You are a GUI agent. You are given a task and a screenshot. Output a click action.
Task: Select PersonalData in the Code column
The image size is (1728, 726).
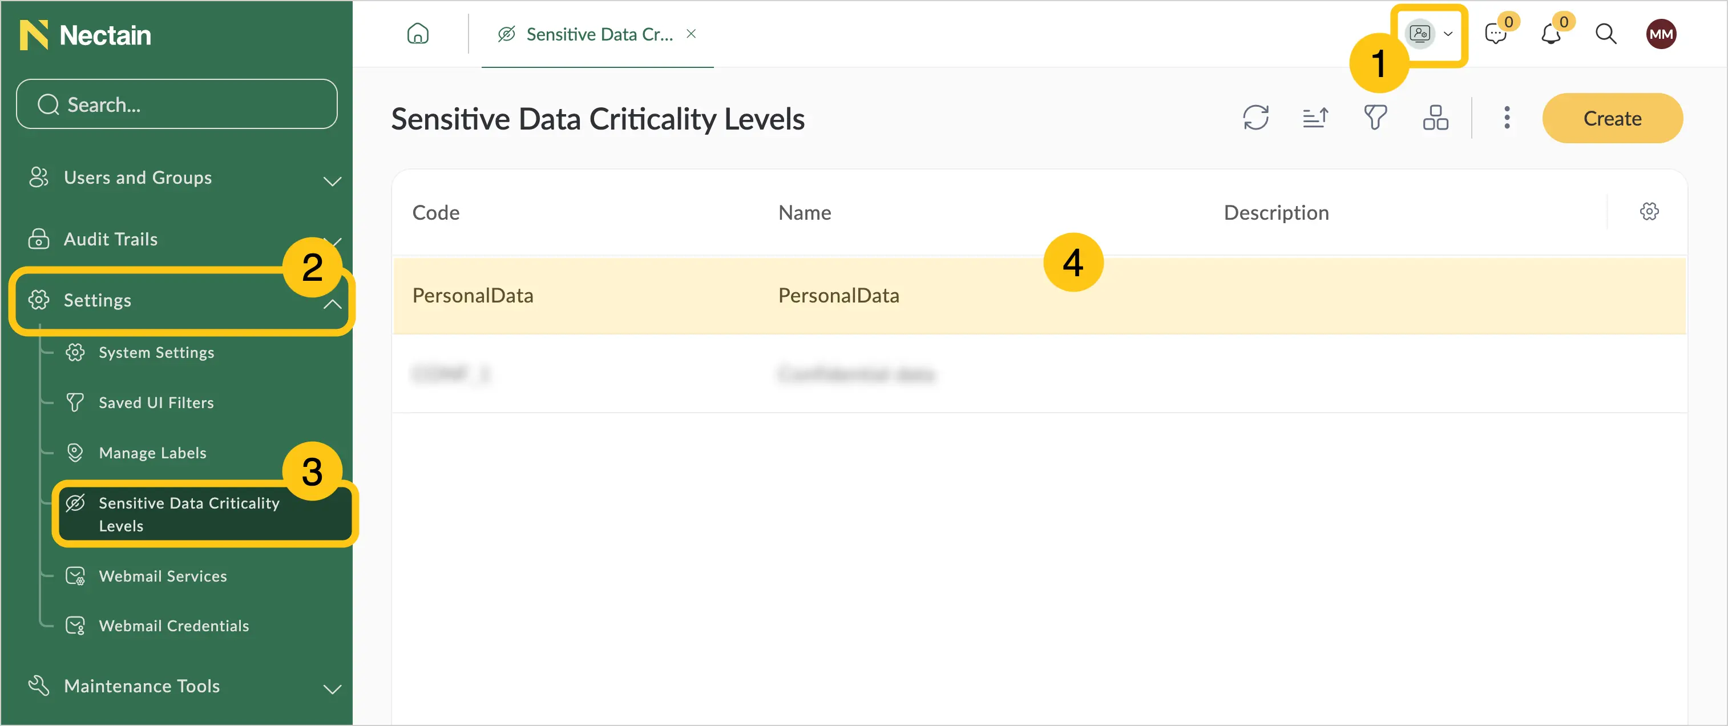(473, 296)
